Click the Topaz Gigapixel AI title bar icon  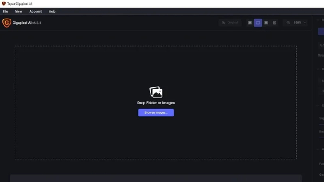(x=4, y=4)
